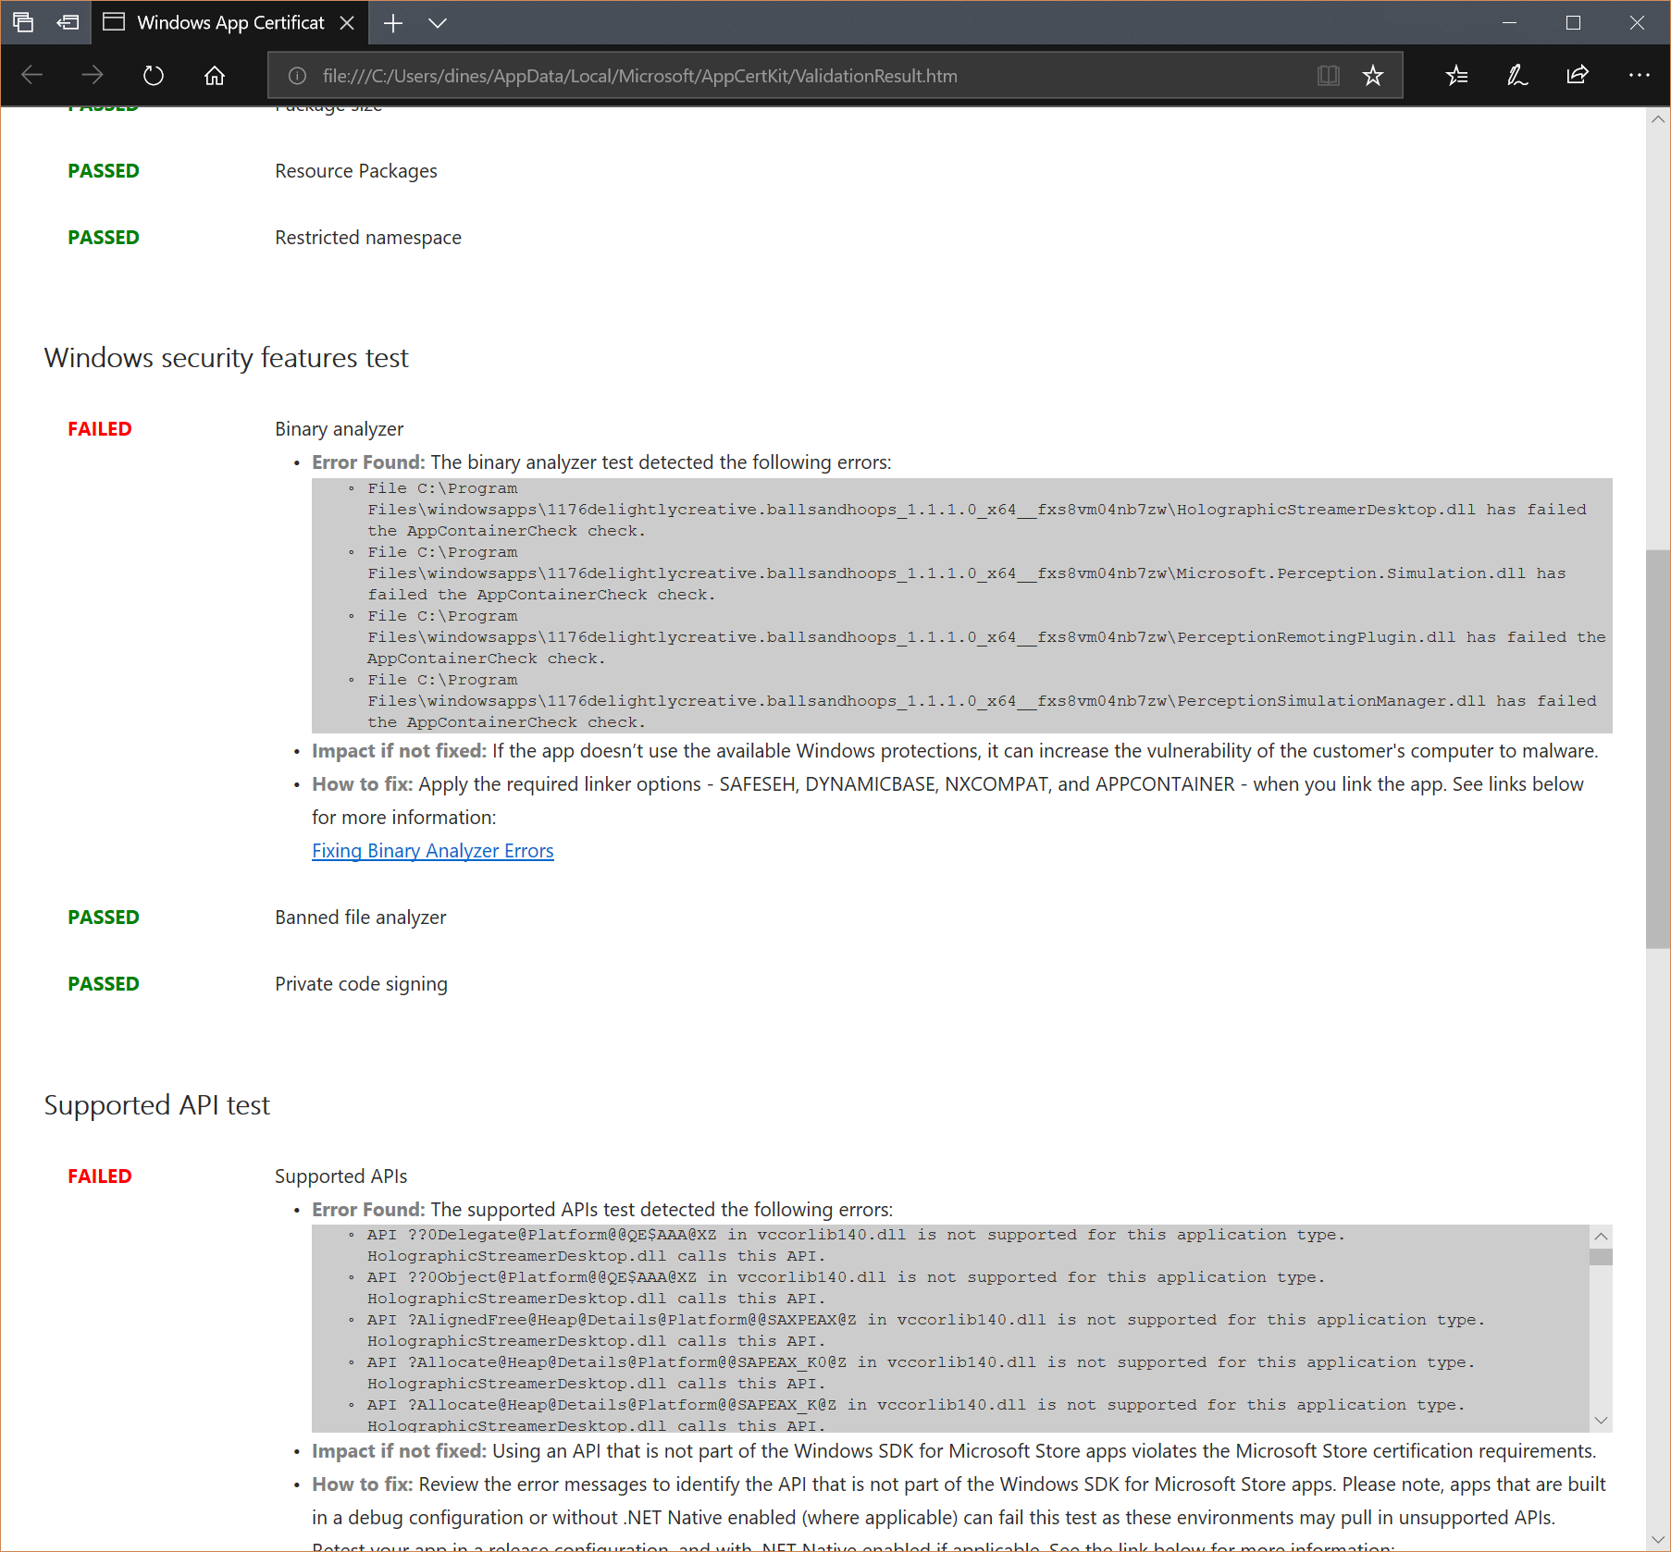Click the '??0Object@Platform' API error line
The width and height of the screenshot is (1671, 1552).
click(x=846, y=1288)
